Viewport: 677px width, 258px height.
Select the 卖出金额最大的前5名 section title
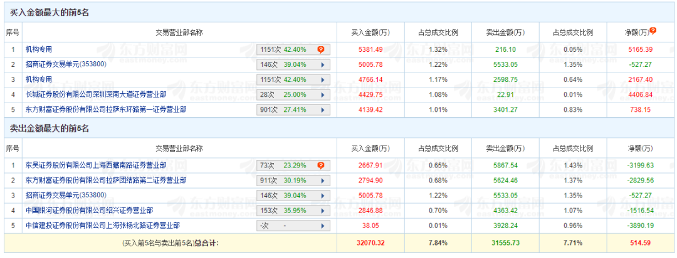pyautogui.click(x=50, y=128)
